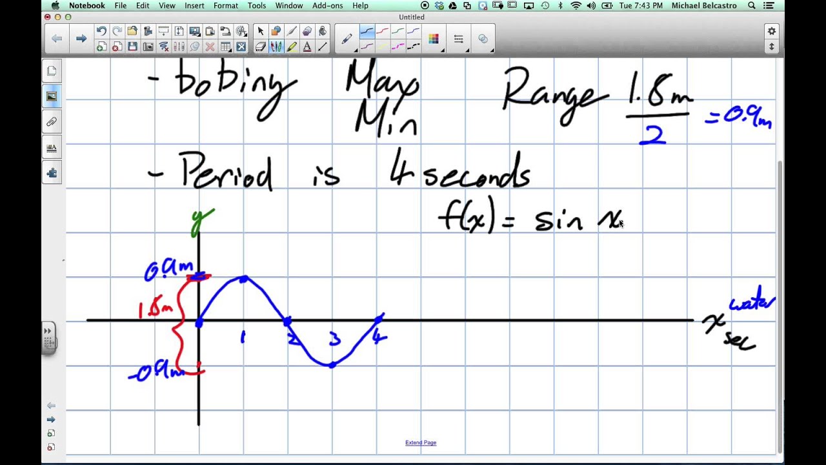Insert a table using the table icon

tap(225, 46)
